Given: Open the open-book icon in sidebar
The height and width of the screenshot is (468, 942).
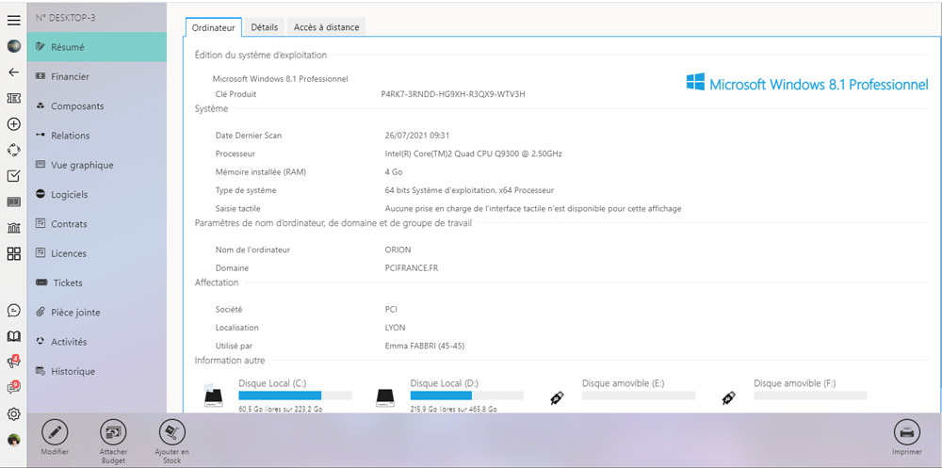Looking at the screenshot, I should click(13, 336).
